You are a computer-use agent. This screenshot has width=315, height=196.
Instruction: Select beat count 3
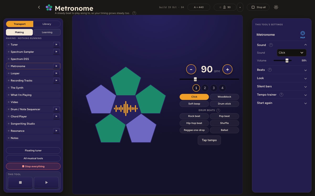[x=214, y=88]
